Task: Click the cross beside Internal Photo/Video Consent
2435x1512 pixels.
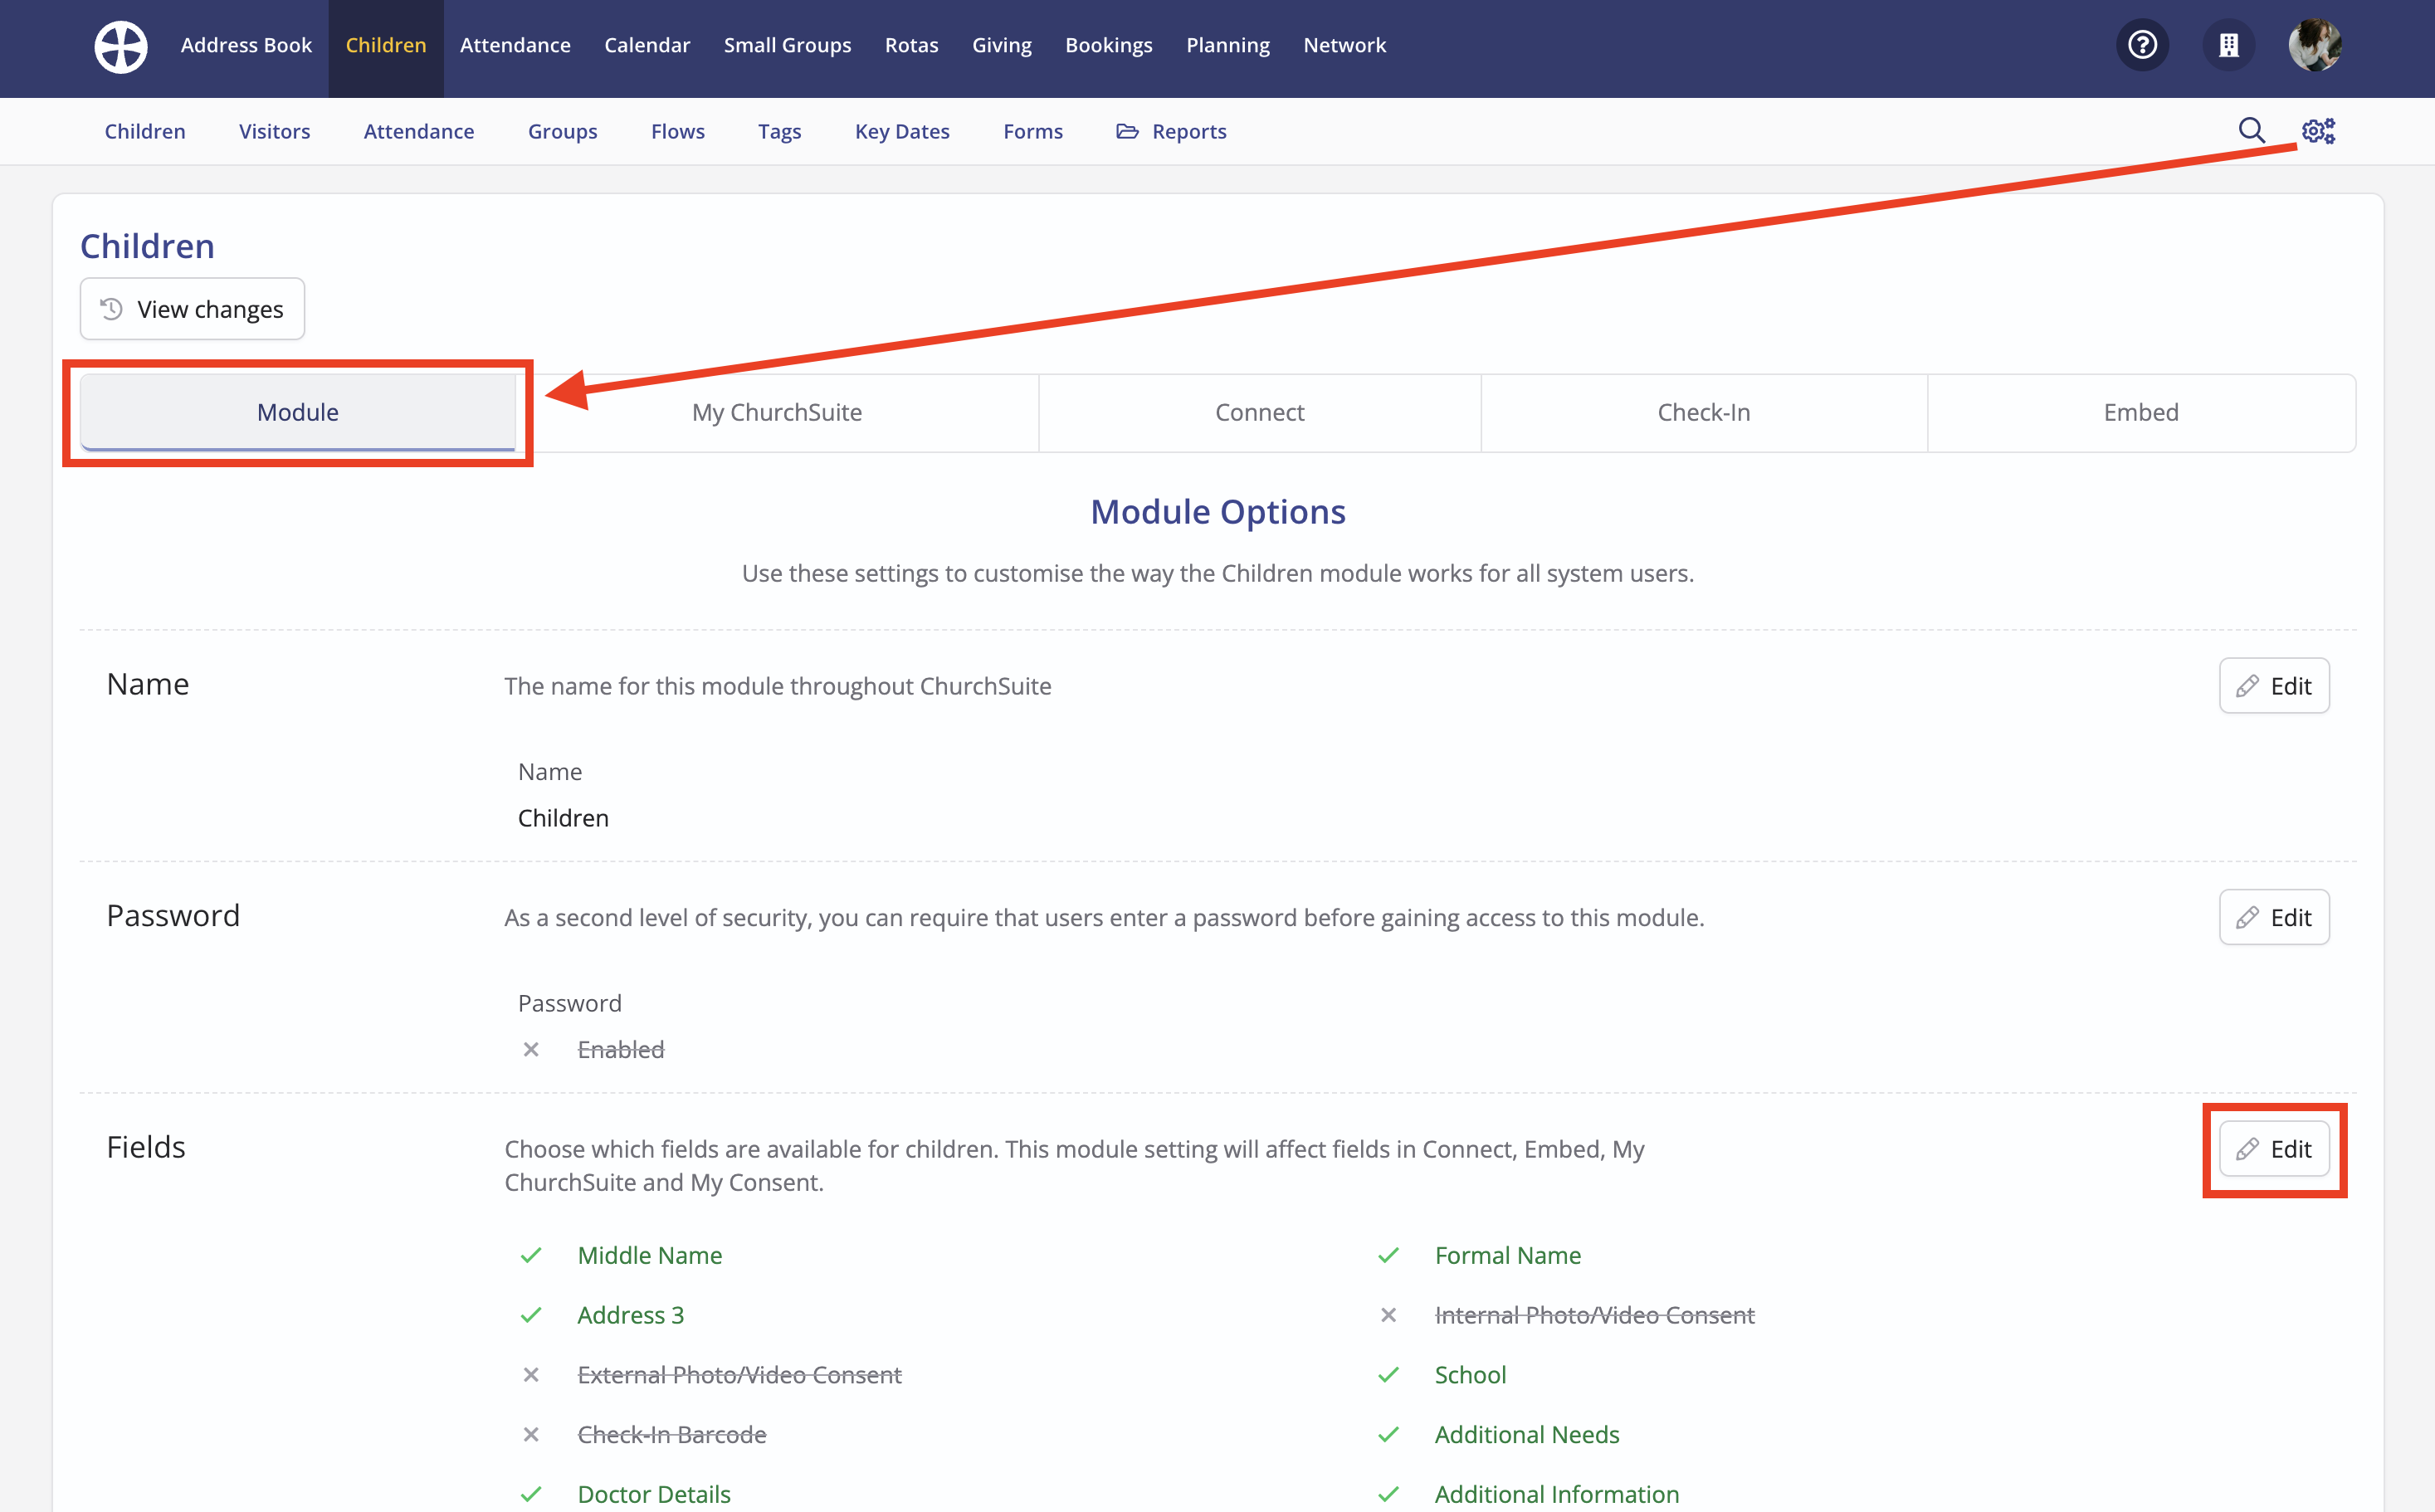Action: pos(1388,1315)
